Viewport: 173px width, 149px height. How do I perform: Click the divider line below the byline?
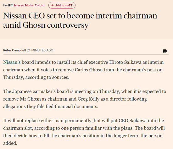(86, 54)
